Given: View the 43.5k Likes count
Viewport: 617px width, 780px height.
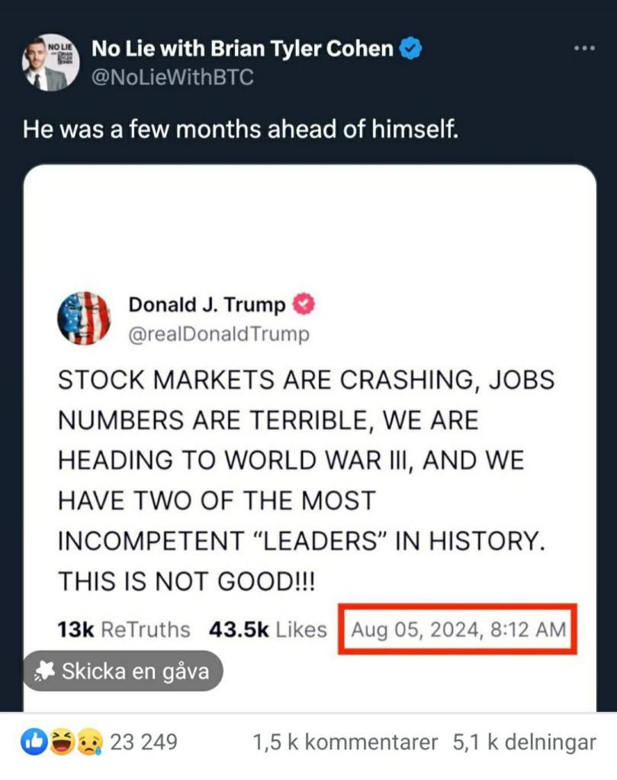Looking at the screenshot, I should 267,629.
